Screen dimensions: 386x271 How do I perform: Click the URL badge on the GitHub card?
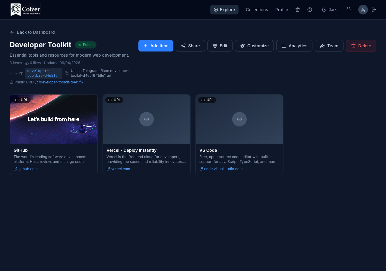tap(21, 100)
